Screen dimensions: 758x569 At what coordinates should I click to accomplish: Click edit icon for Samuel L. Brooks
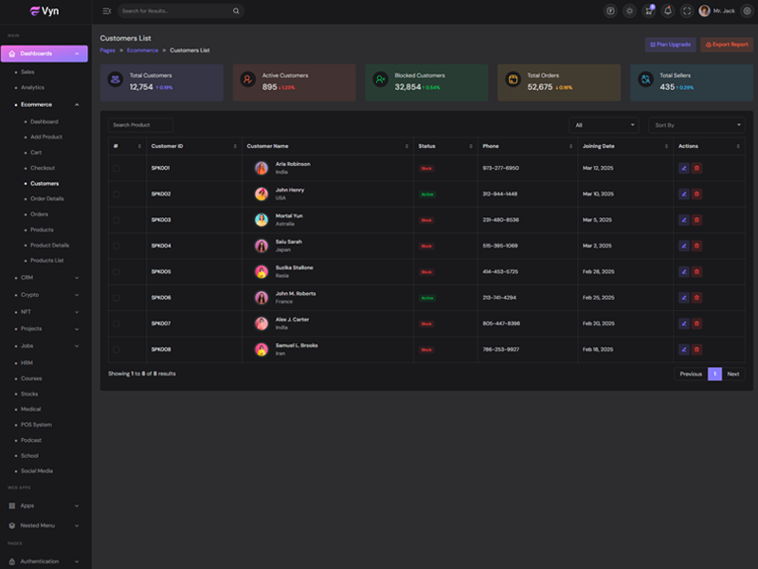pyautogui.click(x=683, y=349)
